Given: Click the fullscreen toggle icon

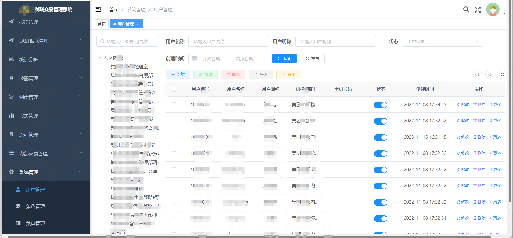Looking at the screenshot, I should pyautogui.click(x=478, y=10).
